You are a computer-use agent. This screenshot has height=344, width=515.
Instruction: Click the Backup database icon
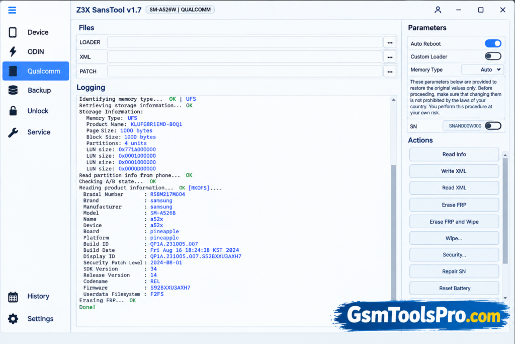click(13, 90)
